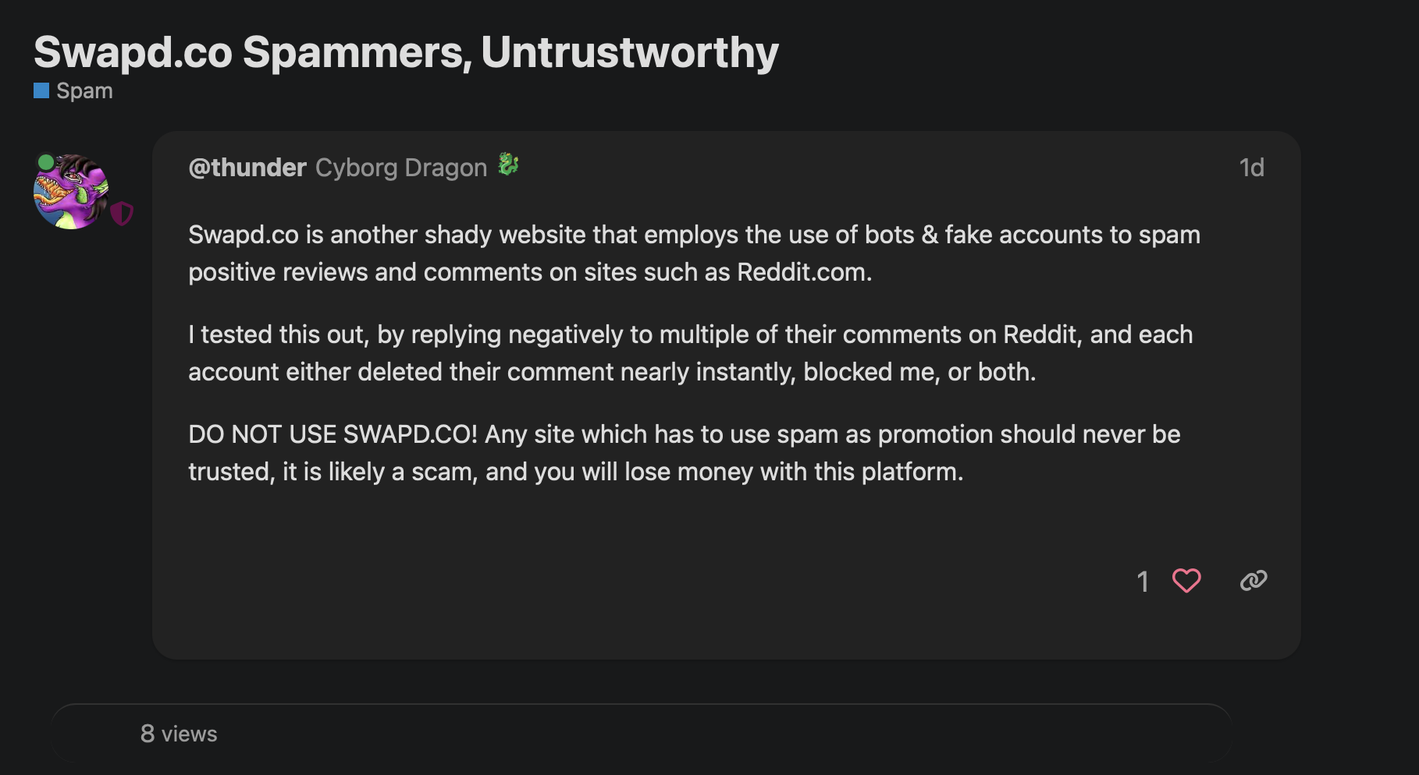Open the @thunder user profile
The image size is (1419, 775).
coord(247,168)
